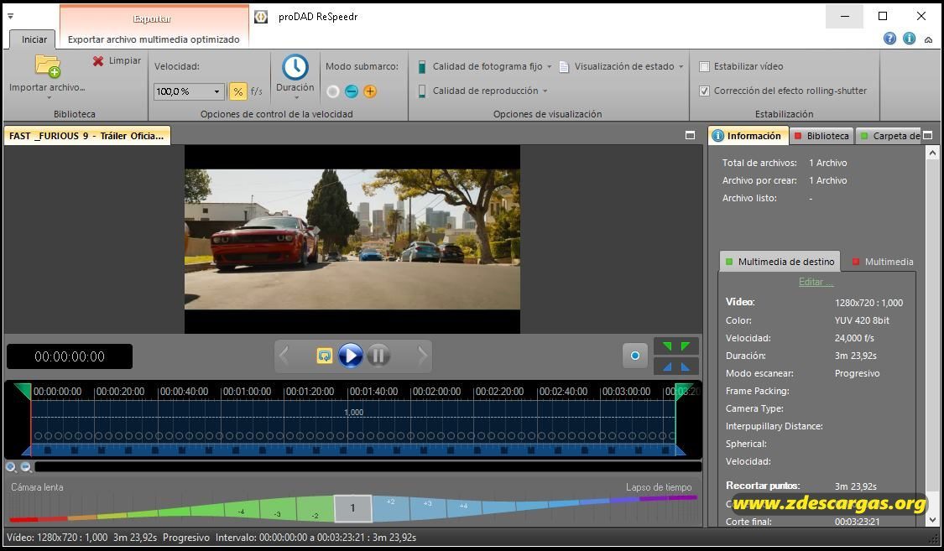Select the grey circle submarco mode
This screenshot has width=944, height=551.
pyautogui.click(x=333, y=91)
